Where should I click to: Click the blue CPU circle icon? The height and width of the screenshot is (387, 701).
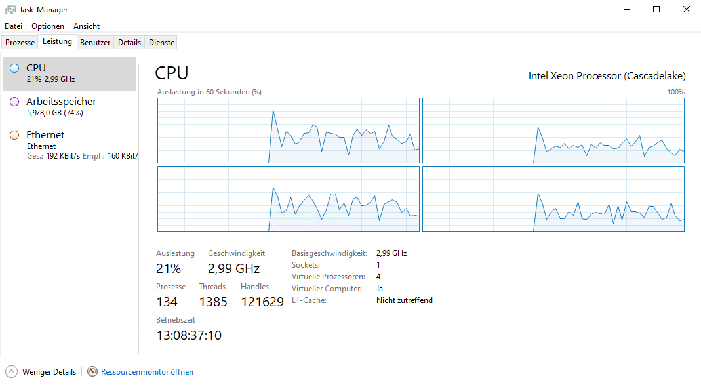14,68
